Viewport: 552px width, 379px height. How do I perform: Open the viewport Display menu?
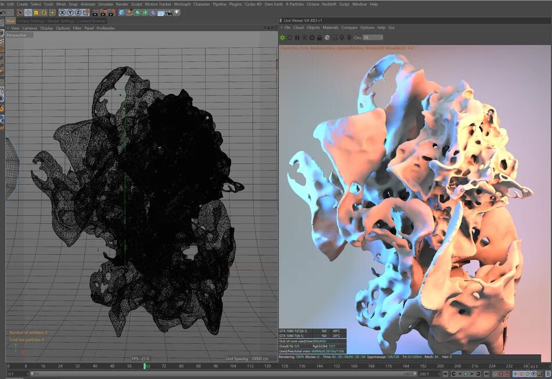point(46,28)
